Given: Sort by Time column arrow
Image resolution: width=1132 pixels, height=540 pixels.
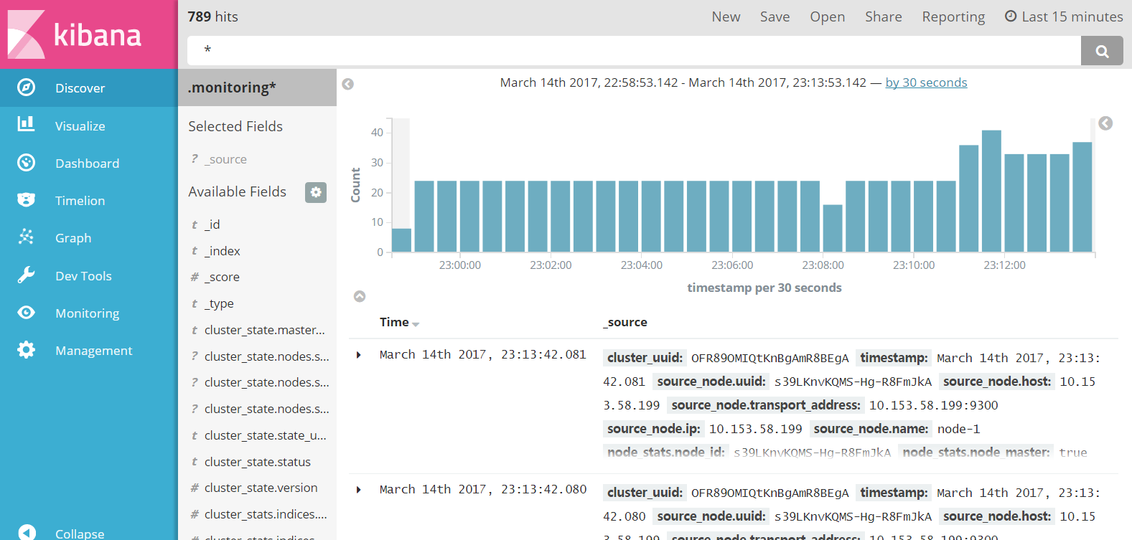Looking at the screenshot, I should pyautogui.click(x=416, y=324).
